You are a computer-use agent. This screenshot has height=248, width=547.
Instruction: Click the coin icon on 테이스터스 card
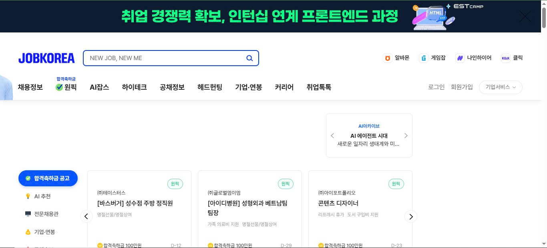pyautogui.click(x=100, y=245)
